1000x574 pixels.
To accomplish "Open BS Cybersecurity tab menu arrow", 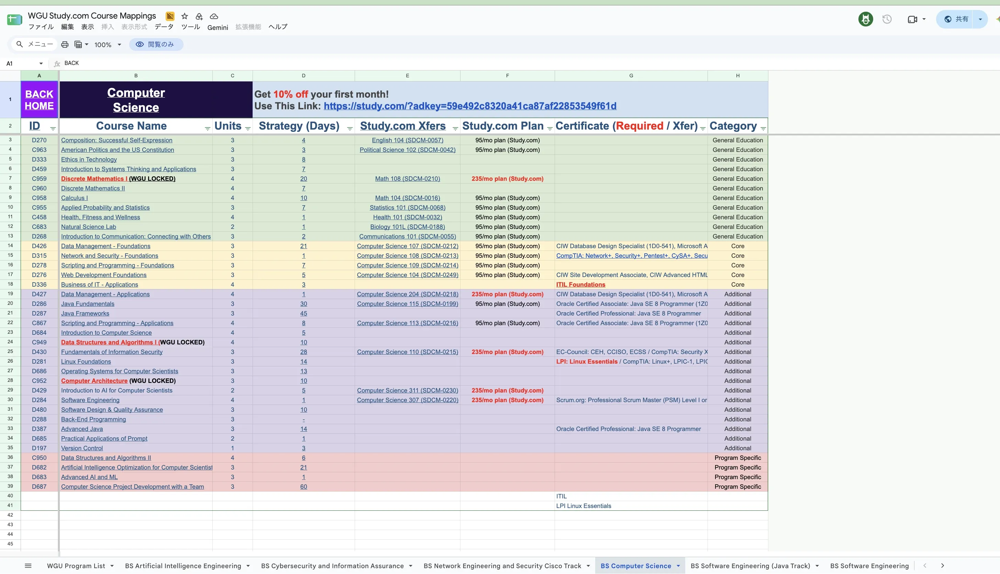I will 411,566.
